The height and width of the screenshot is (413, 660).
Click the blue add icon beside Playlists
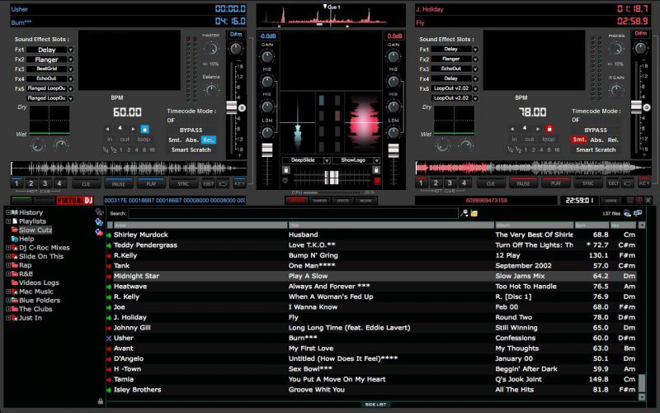click(99, 221)
